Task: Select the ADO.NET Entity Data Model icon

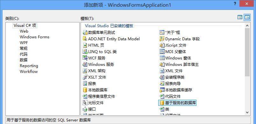Action: point(85,39)
